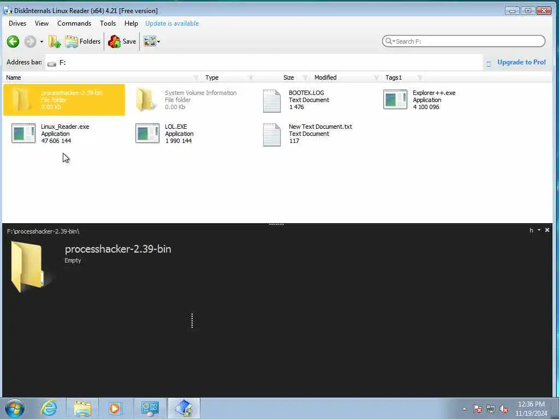Viewport: 559px width, 419px height.
Task: Click the large folder icon in preview pane
Action: tap(28, 266)
